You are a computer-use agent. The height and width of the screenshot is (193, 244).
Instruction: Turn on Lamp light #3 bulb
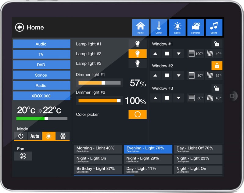(137, 64)
